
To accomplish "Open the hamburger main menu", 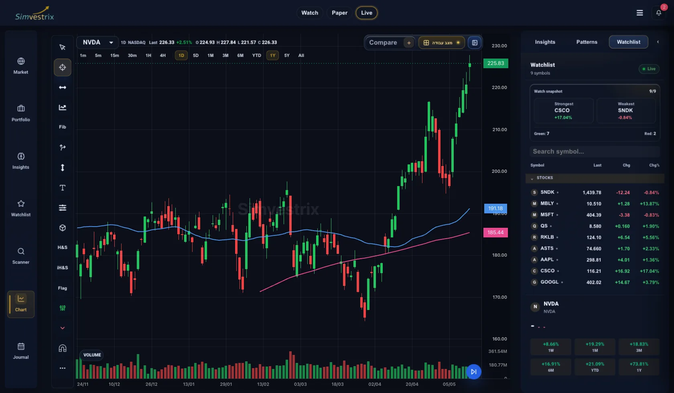I will coord(640,13).
